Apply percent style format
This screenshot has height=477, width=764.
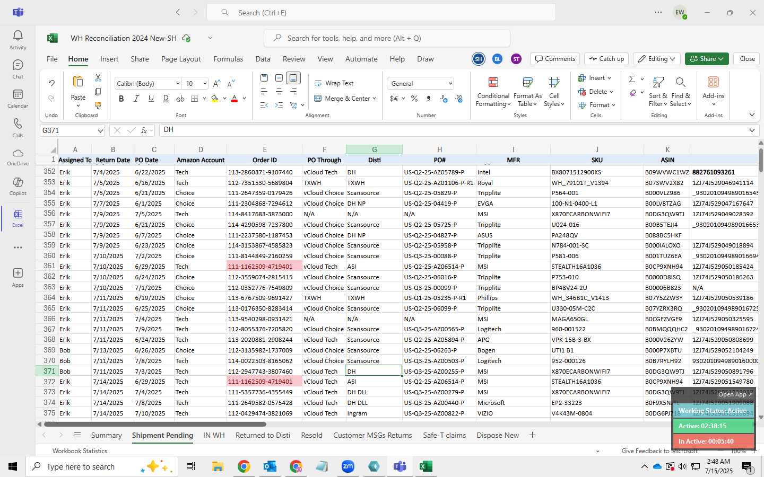(x=414, y=99)
